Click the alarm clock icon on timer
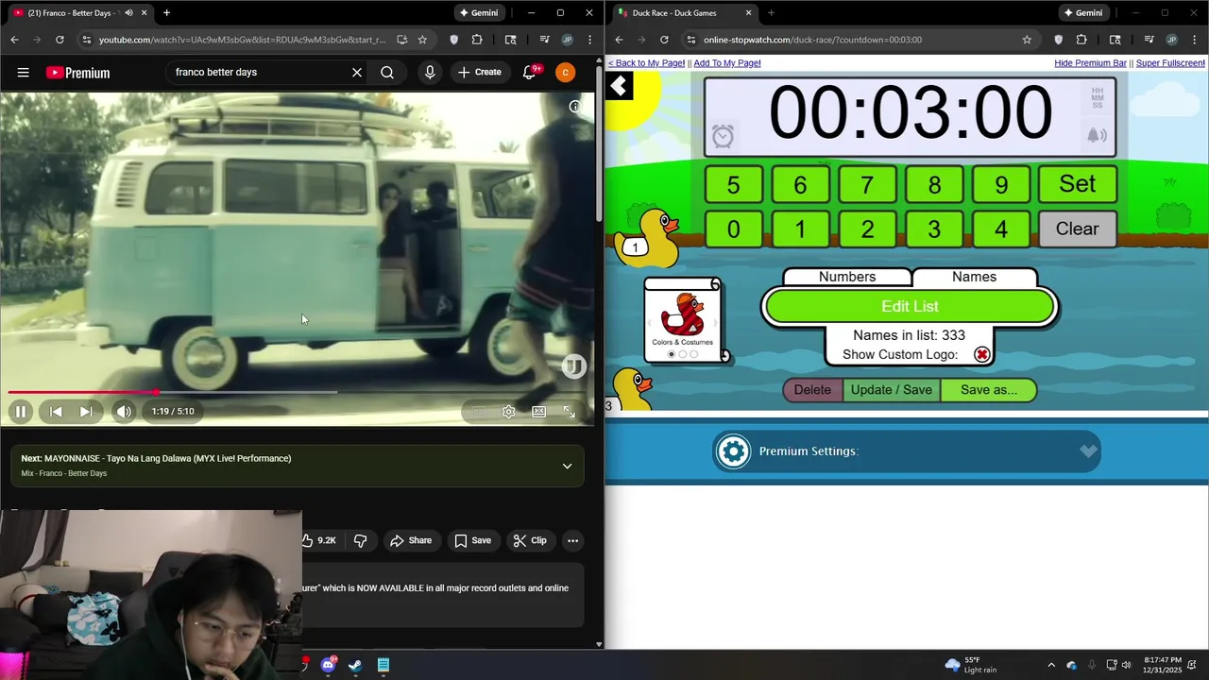Image resolution: width=1209 pixels, height=680 pixels. (723, 136)
